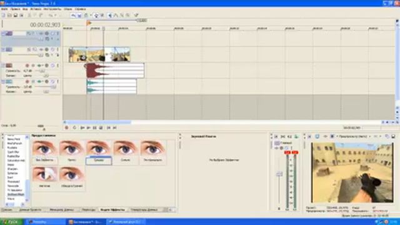Jump to project end with transport button

pos(114,127)
